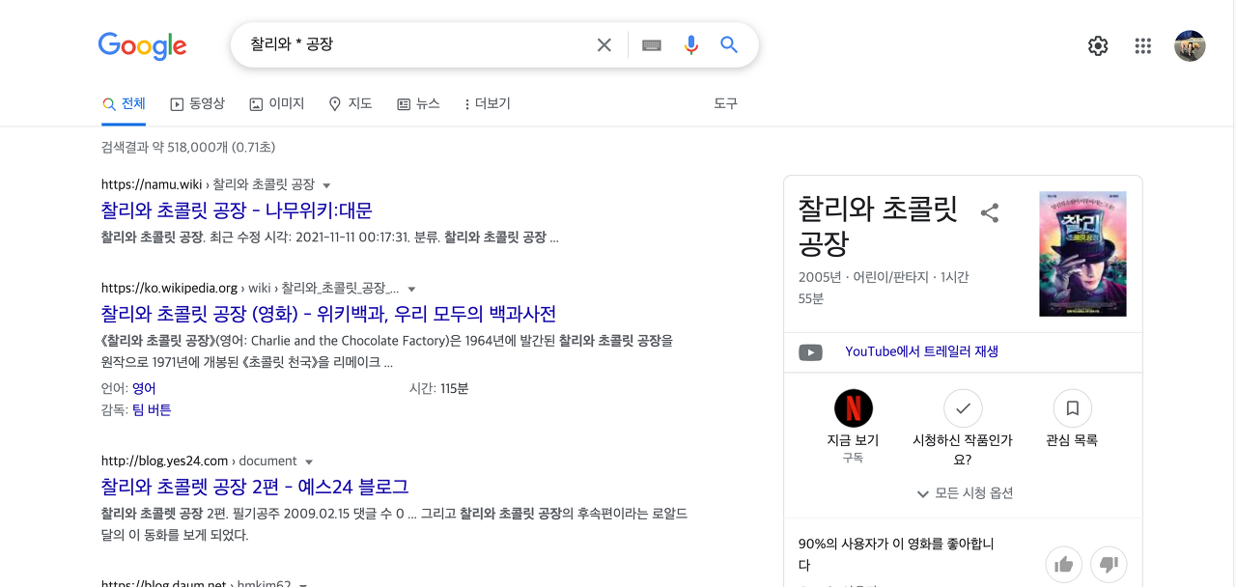The width and height of the screenshot is (1236, 587).
Task: Open the 위키백과 영화 result link
Action: (x=328, y=314)
